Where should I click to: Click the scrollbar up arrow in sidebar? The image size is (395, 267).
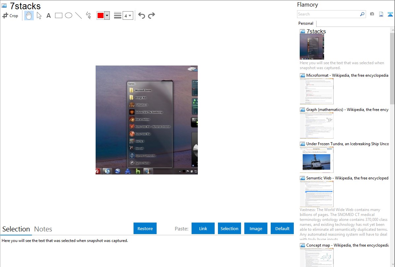point(392,30)
